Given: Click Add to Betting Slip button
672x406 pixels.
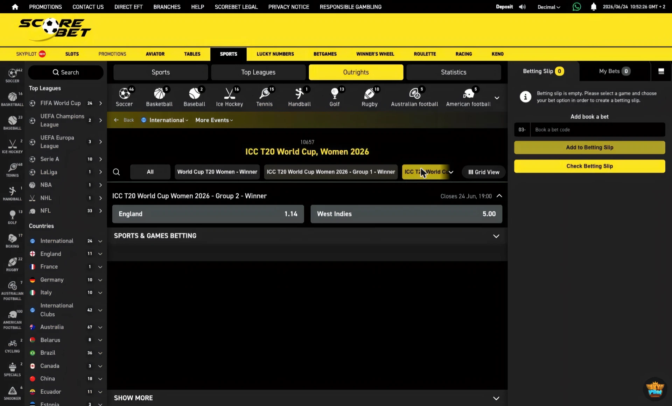Looking at the screenshot, I should tap(589, 148).
